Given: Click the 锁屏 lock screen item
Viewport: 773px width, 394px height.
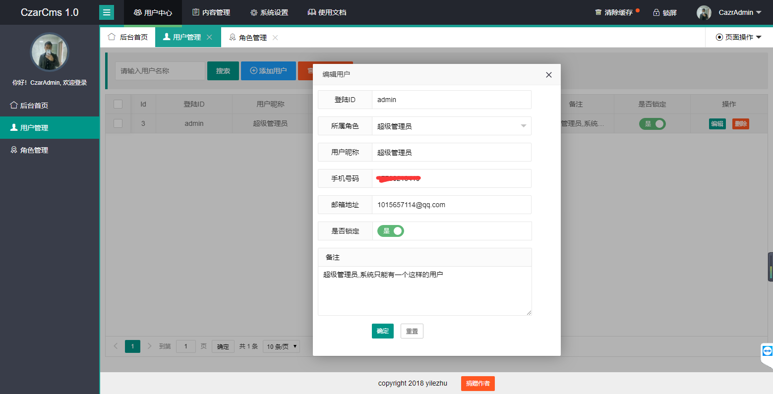Looking at the screenshot, I should (x=665, y=12).
